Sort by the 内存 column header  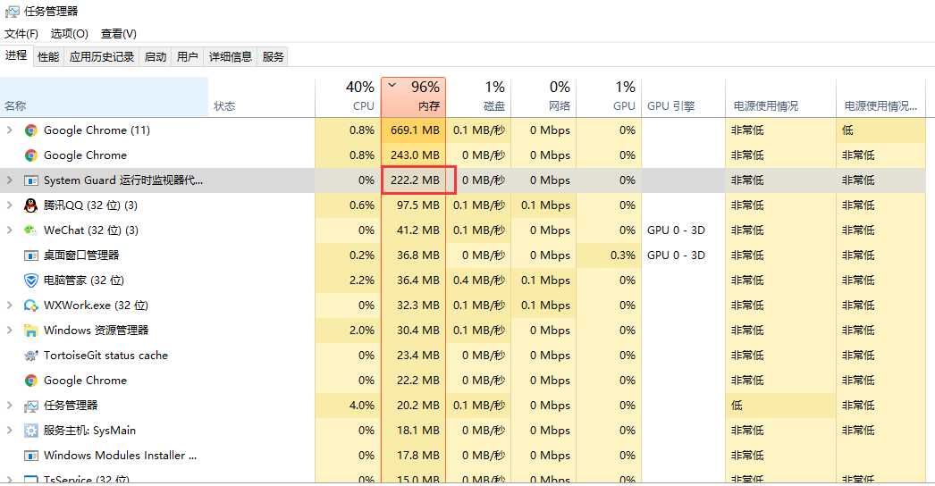(413, 97)
